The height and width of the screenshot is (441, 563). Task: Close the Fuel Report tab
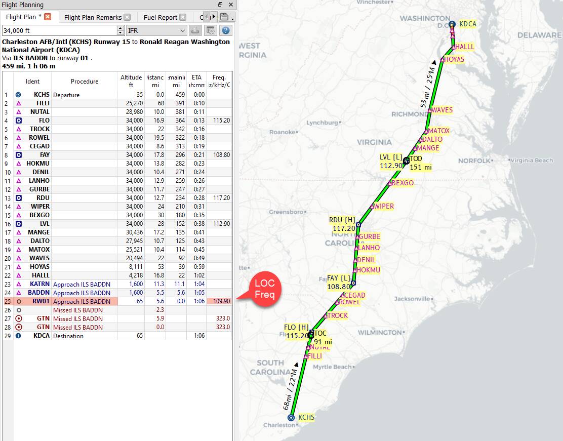[183, 17]
